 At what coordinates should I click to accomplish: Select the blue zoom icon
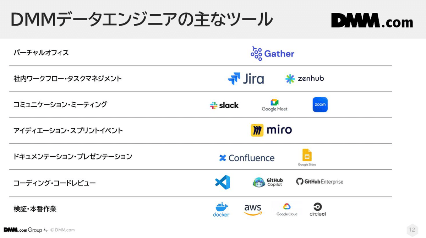pyautogui.click(x=320, y=105)
